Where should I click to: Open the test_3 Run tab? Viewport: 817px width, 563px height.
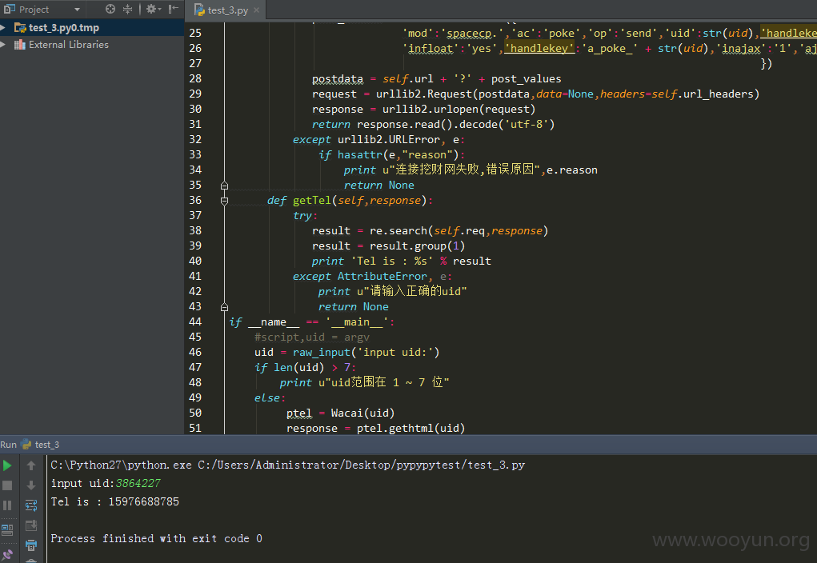point(40,445)
